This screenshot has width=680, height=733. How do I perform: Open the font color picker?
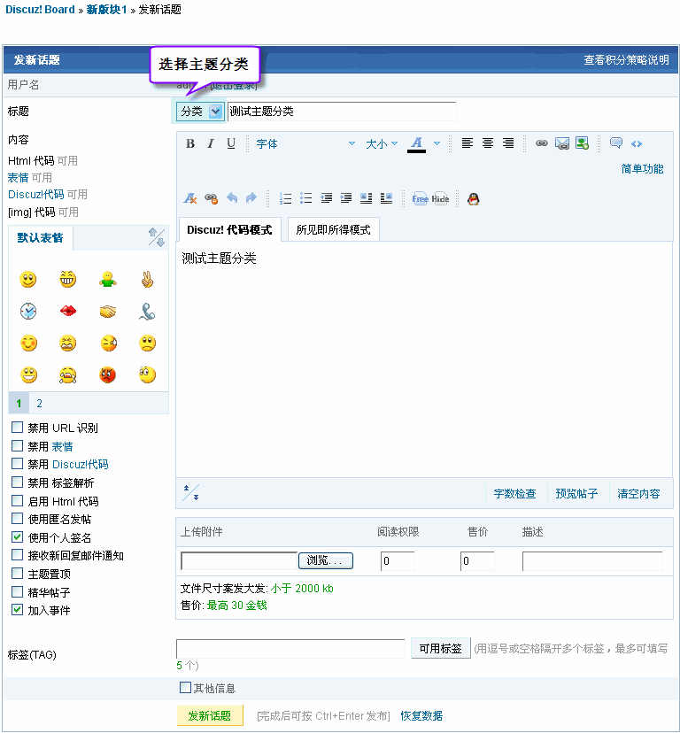[417, 143]
